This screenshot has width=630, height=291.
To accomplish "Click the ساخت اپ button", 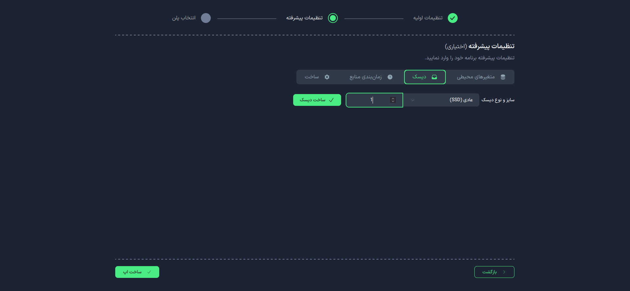I will click(x=137, y=272).
